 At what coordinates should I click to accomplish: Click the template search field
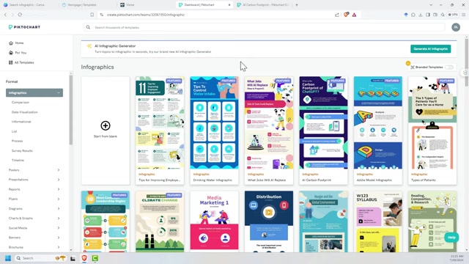pyautogui.click(x=265, y=27)
